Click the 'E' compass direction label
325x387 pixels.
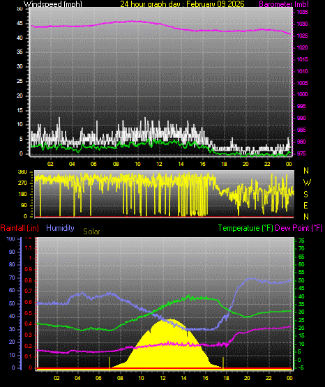305,205
